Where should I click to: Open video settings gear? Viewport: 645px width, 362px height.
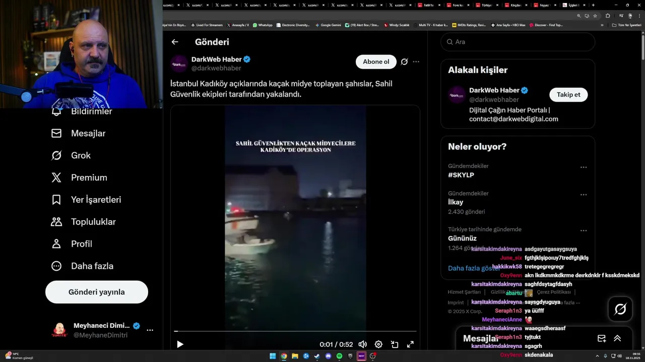click(x=378, y=344)
